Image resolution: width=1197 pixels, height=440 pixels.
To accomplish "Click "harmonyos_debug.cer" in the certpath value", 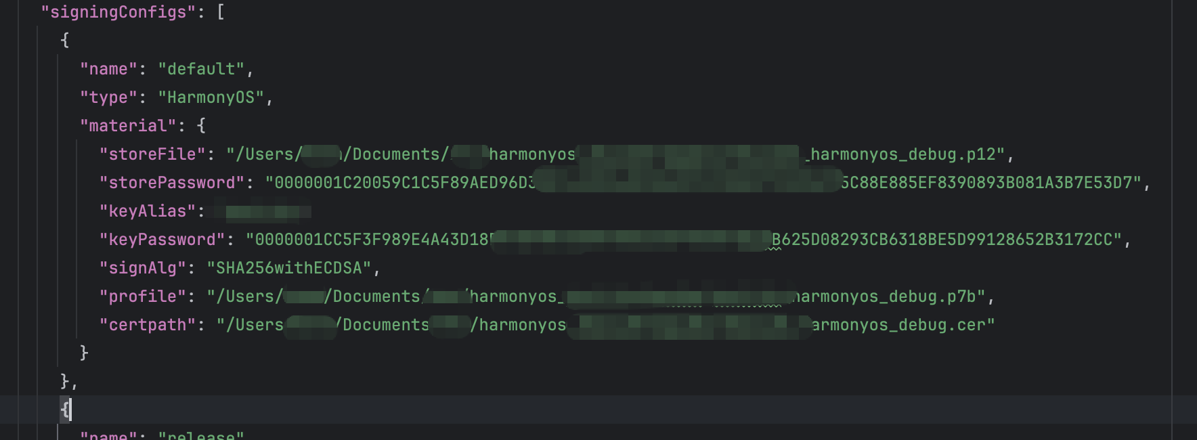I will [899, 325].
